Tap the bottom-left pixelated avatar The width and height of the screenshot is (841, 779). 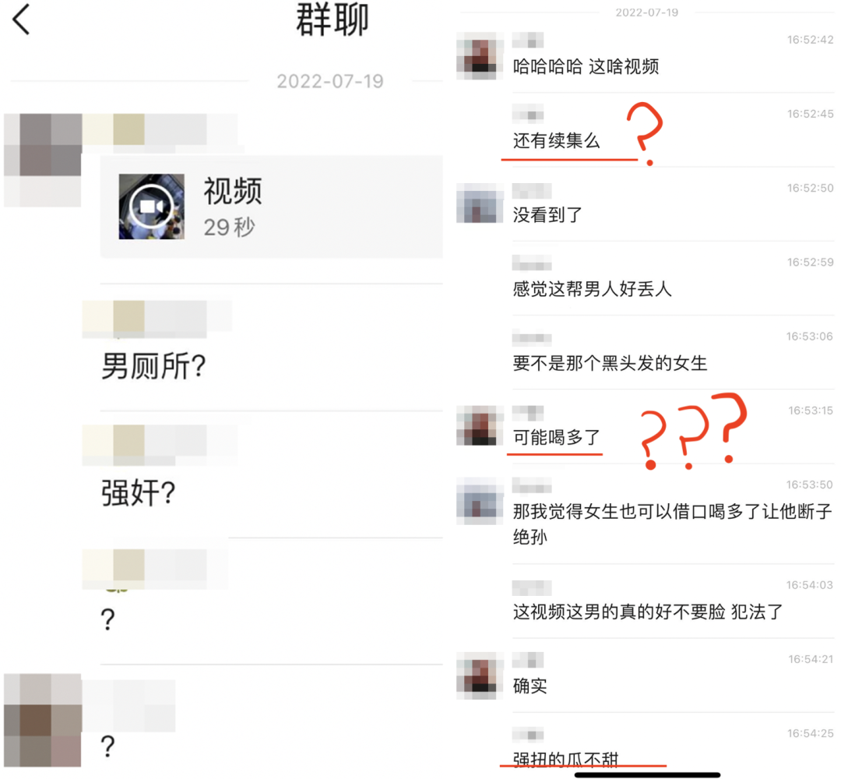coord(42,720)
